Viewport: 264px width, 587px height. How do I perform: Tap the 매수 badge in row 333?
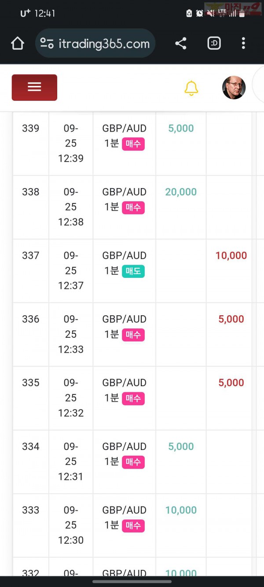point(133,525)
